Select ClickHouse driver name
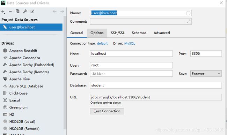Image resolution: width=227 pixels, height=135 pixels. point(19,93)
